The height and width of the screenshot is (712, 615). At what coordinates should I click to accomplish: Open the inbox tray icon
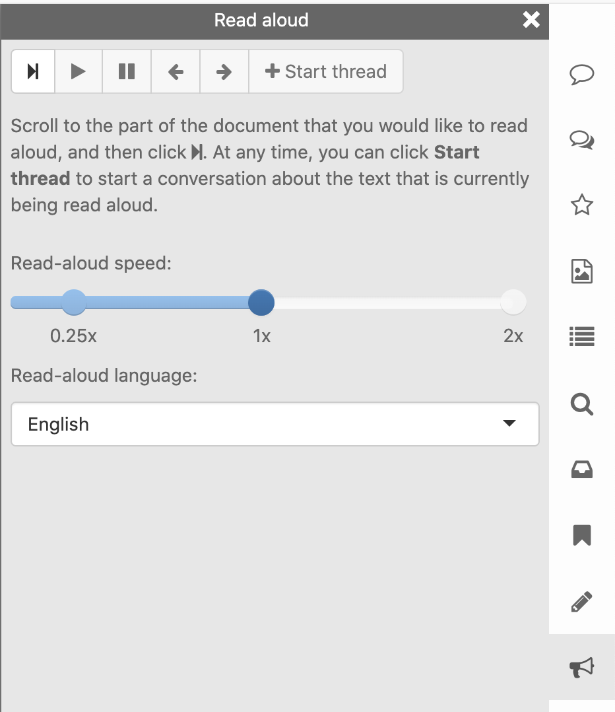581,470
